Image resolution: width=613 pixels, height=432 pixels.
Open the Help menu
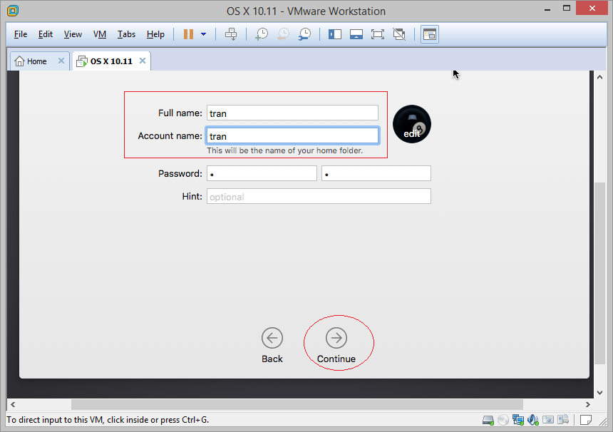[155, 34]
